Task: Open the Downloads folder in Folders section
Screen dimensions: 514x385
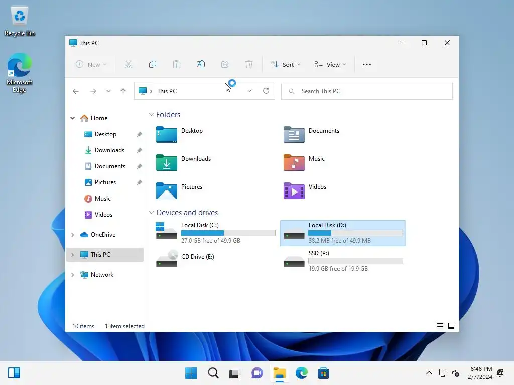Action: [x=167, y=163]
